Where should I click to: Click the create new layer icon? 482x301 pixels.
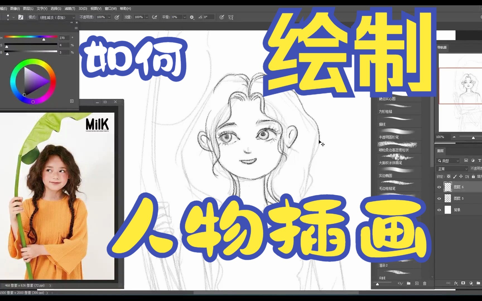pyautogui.click(x=417, y=283)
